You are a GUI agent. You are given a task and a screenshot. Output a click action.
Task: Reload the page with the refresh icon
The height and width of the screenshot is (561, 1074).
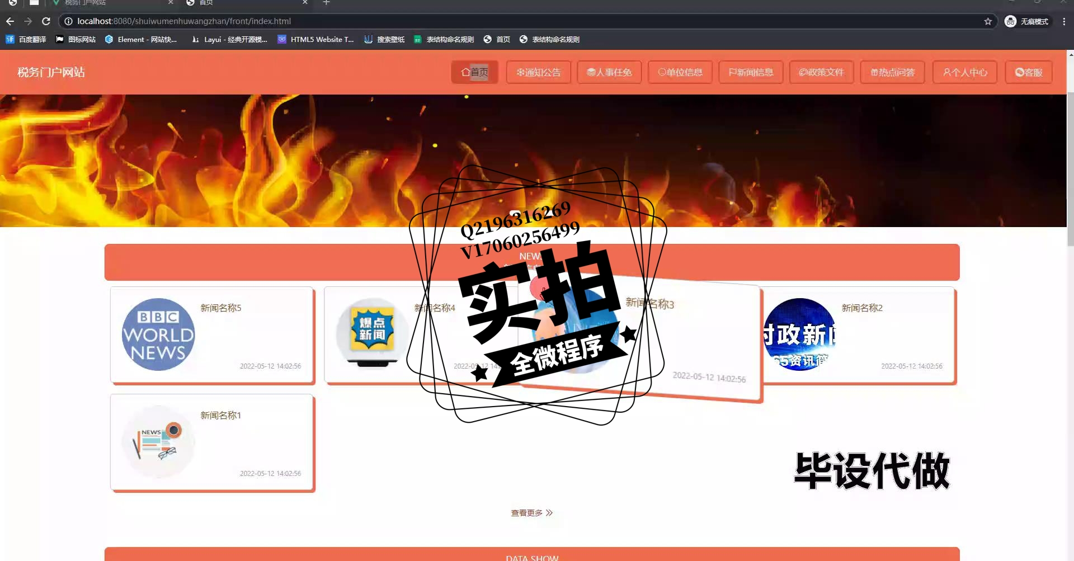point(46,21)
